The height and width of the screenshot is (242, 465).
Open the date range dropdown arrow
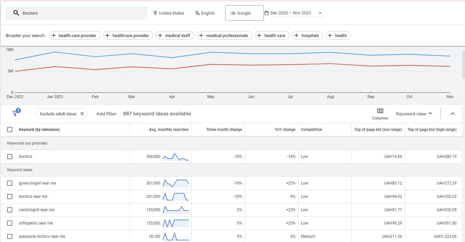click(x=320, y=13)
